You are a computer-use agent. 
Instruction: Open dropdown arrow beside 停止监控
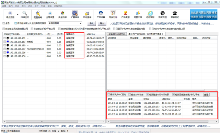[18, 14]
